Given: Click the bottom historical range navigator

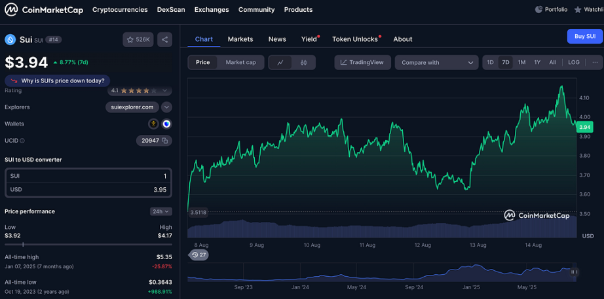Looking at the screenshot, I should (382, 272).
